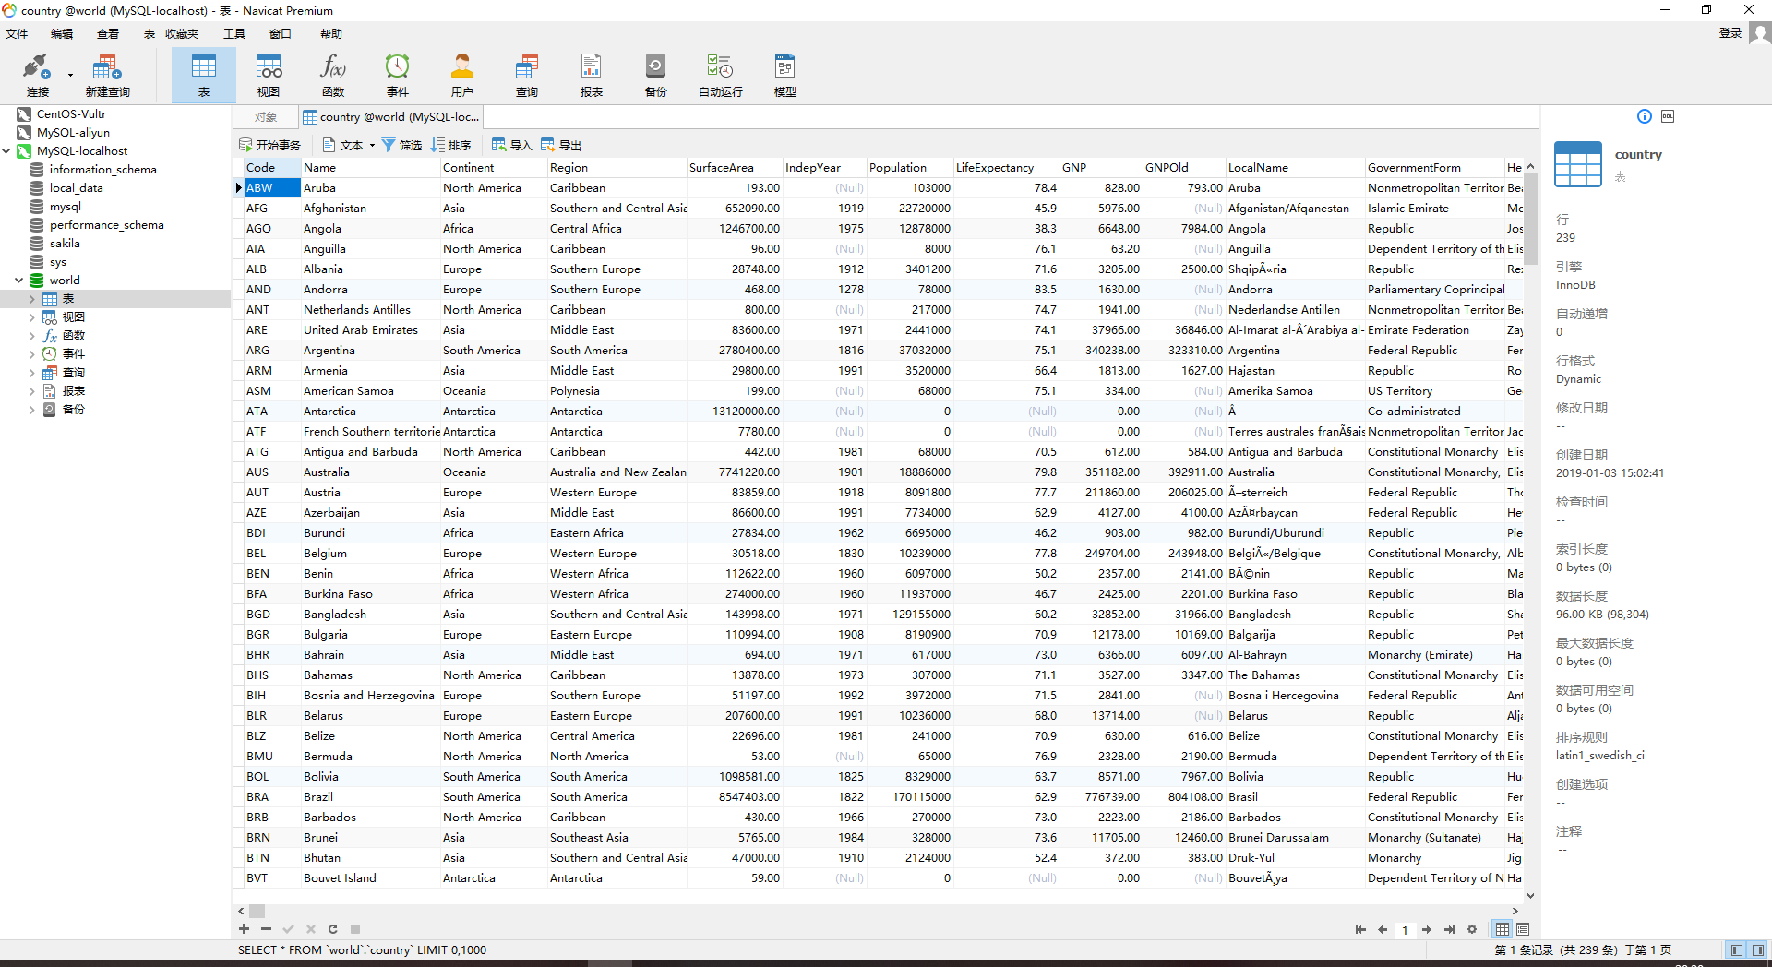Open the 文件 menu

click(17, 34)
